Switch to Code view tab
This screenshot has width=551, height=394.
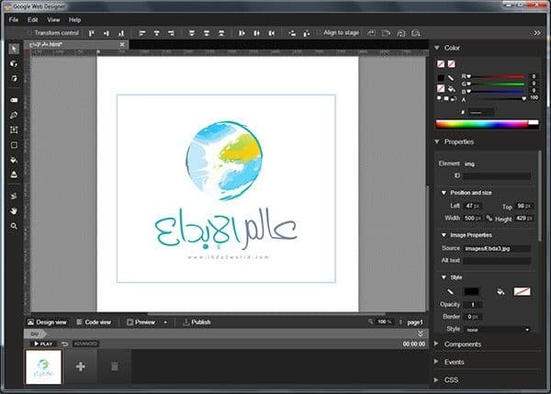(94, 322)
